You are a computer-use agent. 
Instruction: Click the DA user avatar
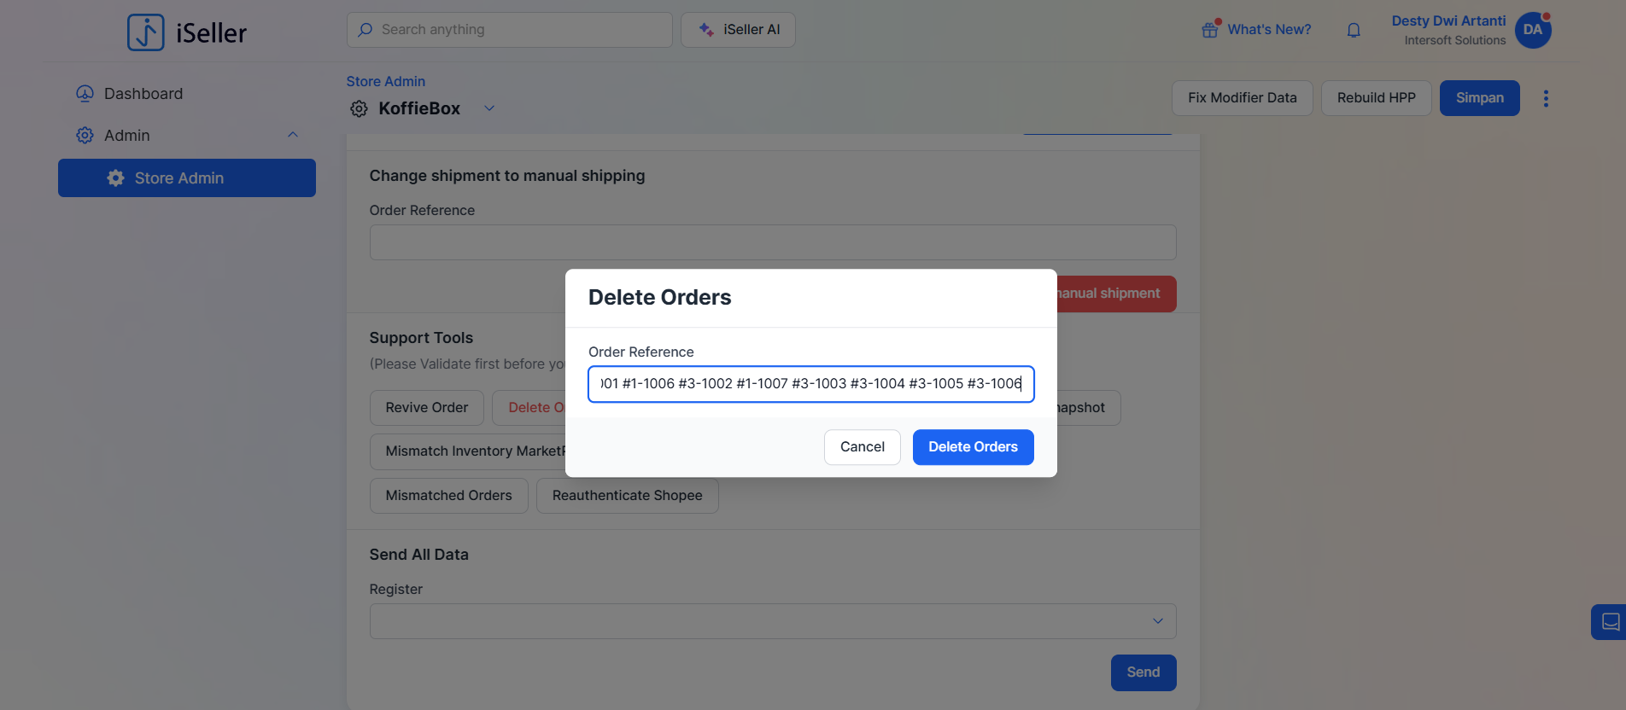tap(1533, 30)
